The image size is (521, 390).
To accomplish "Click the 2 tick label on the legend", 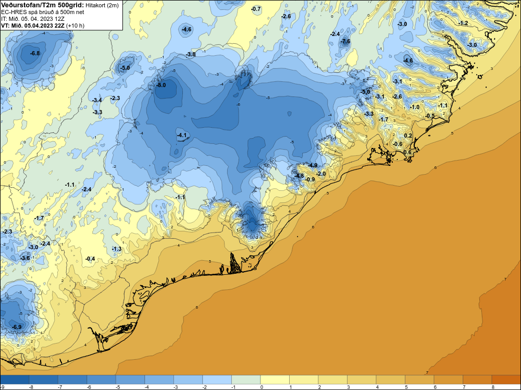I will click(320, 387).
